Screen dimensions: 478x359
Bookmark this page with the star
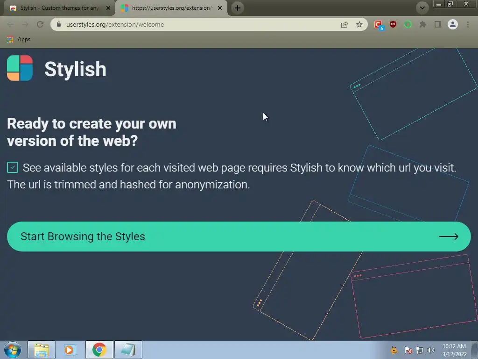359,24
